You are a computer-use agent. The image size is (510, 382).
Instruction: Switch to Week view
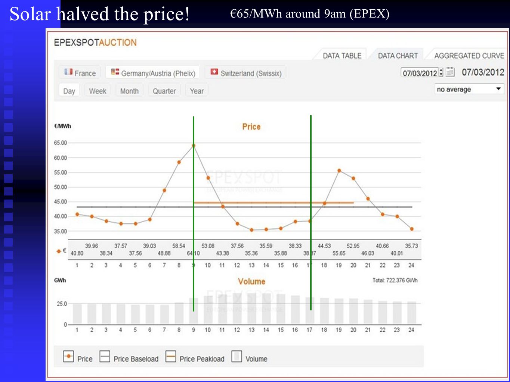click(x=98, y=91)
